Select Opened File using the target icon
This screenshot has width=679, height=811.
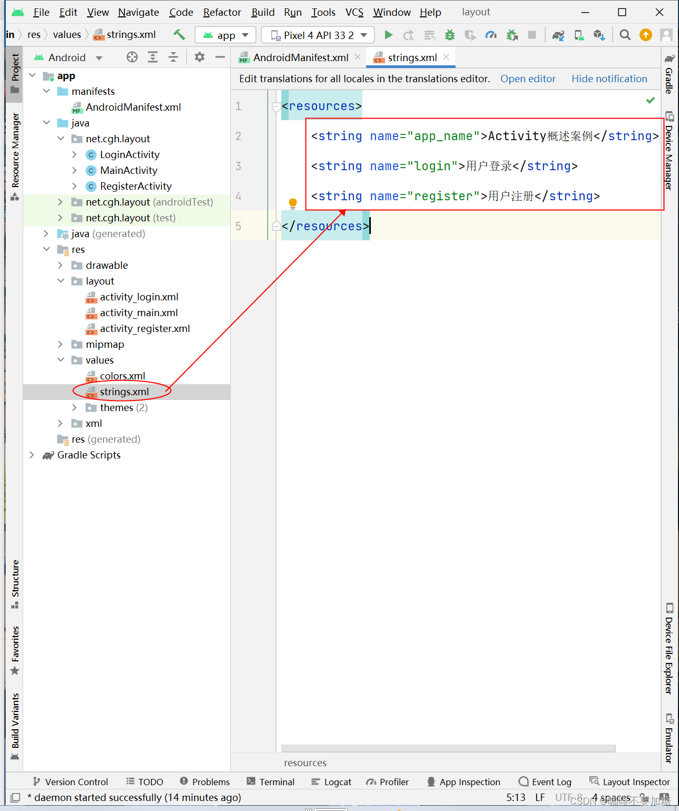pyautogui.click(x=132, y=57)
